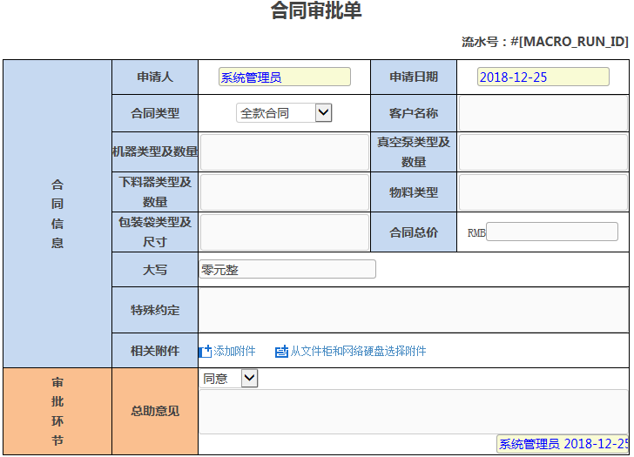Click the 申请日期 label cell
Viewport: 634px width, 457px height.
click(414, 77)
